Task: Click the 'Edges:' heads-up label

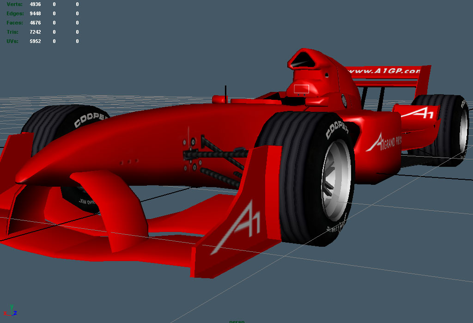Action: pyautogui.click(x=15, y=13)
